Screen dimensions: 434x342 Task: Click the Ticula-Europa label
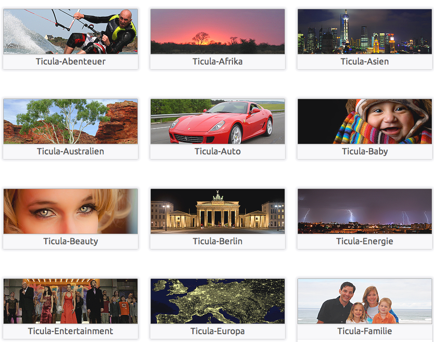[218, 331]
